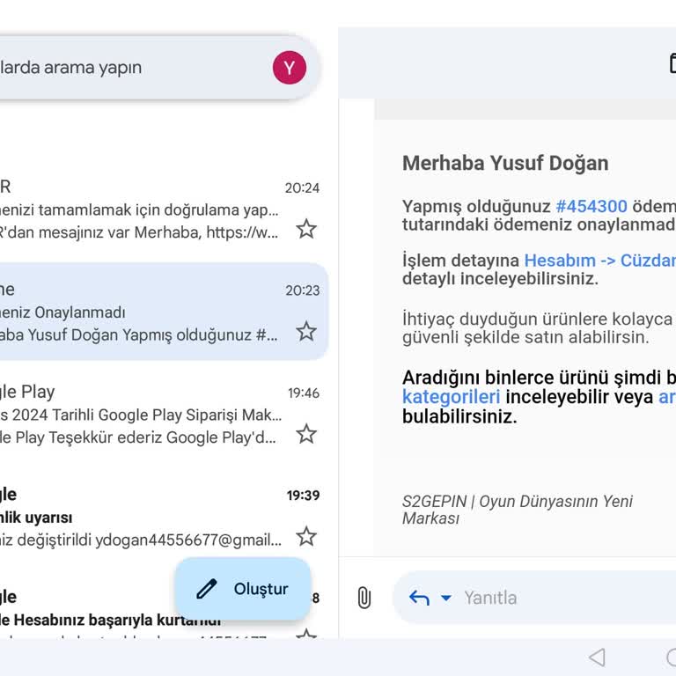Open the 'kategorileri' link
The width and height of the screenshot is (676, 676).
pyautogui.click(x=451, y=397)
